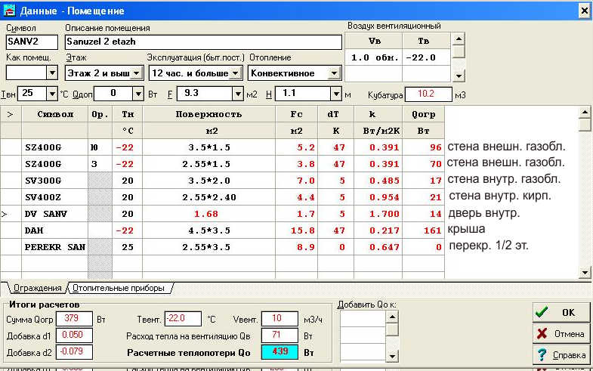Click the Добавить Qo к list box
This screenshot has height=371, width=593.
[363, 336]
